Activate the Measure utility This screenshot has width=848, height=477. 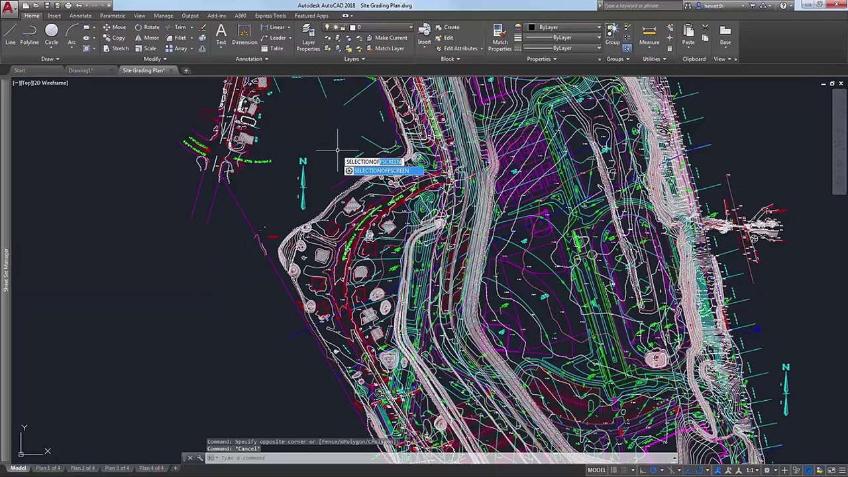[x=649, y=34]
